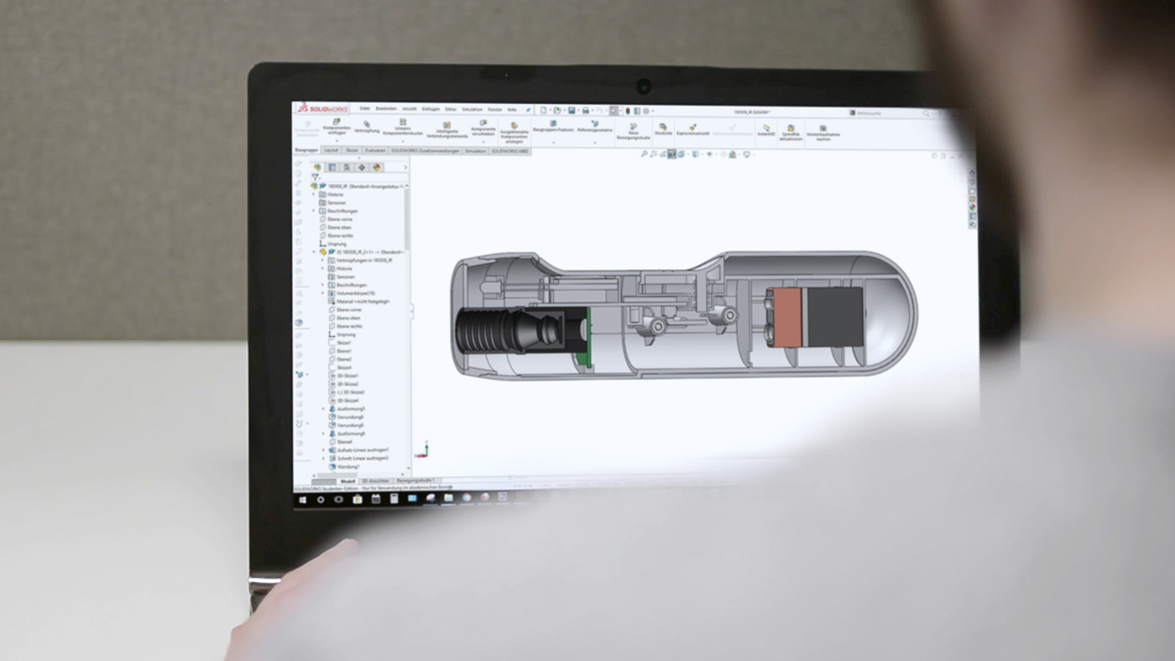Click the feature tree vertical scrollbar

pyautogui.click(x=409, y=327)
